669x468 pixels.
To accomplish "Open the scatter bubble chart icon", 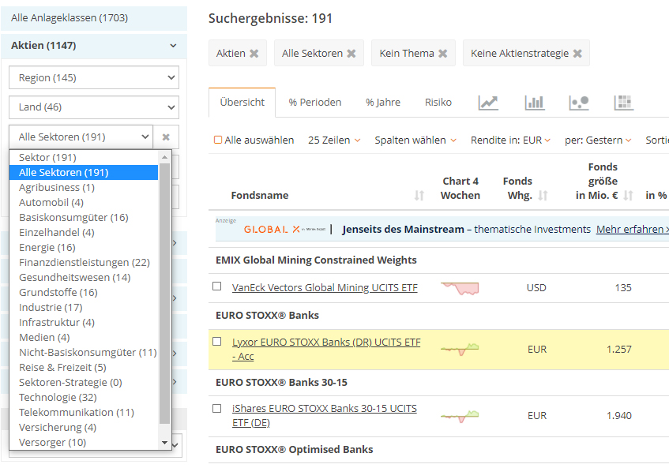I will (x=579, y=103).
